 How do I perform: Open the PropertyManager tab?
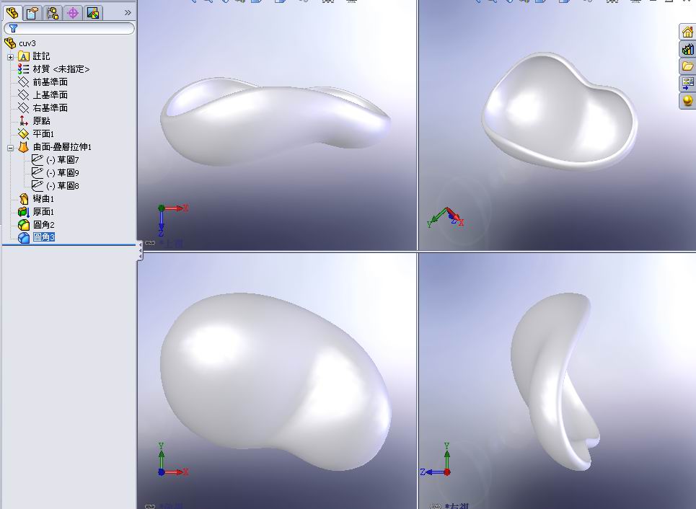32,13
